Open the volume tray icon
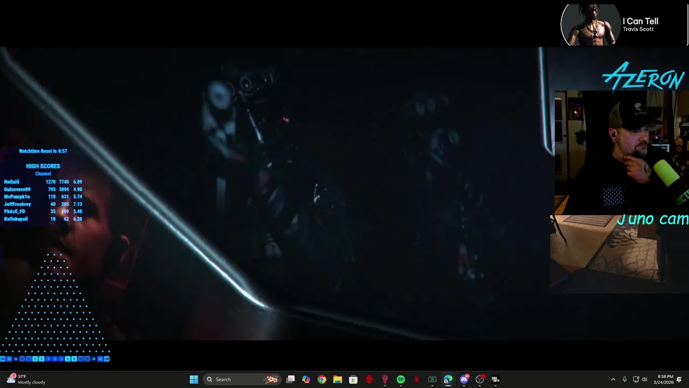 [x=645, y=379]
